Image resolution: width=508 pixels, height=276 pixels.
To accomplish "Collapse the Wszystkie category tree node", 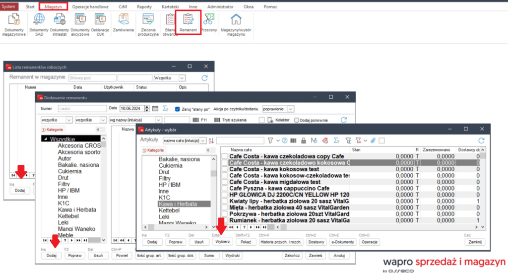I will point(45,139).
